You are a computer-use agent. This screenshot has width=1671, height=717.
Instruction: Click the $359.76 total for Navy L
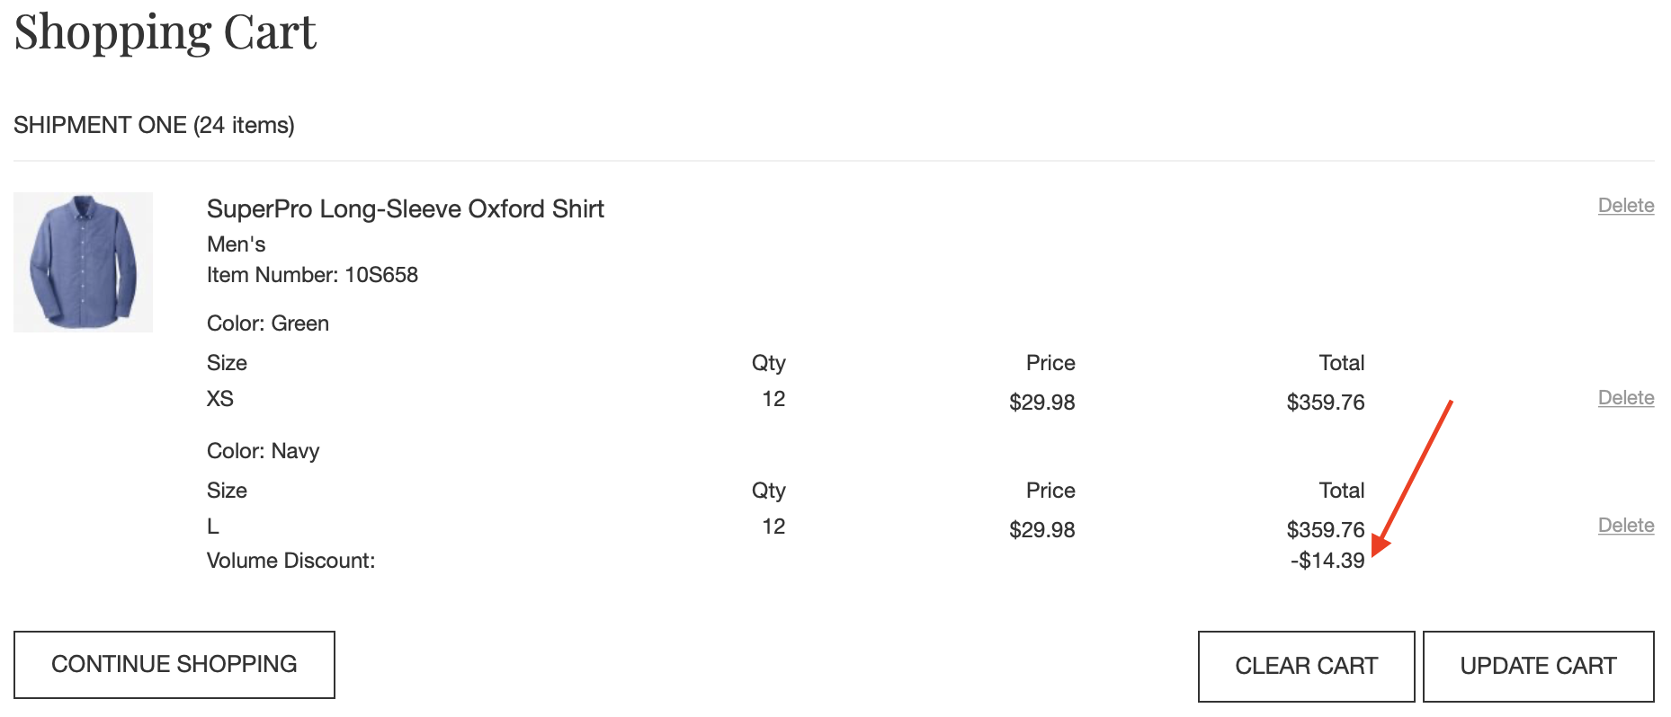point(1326,530)
